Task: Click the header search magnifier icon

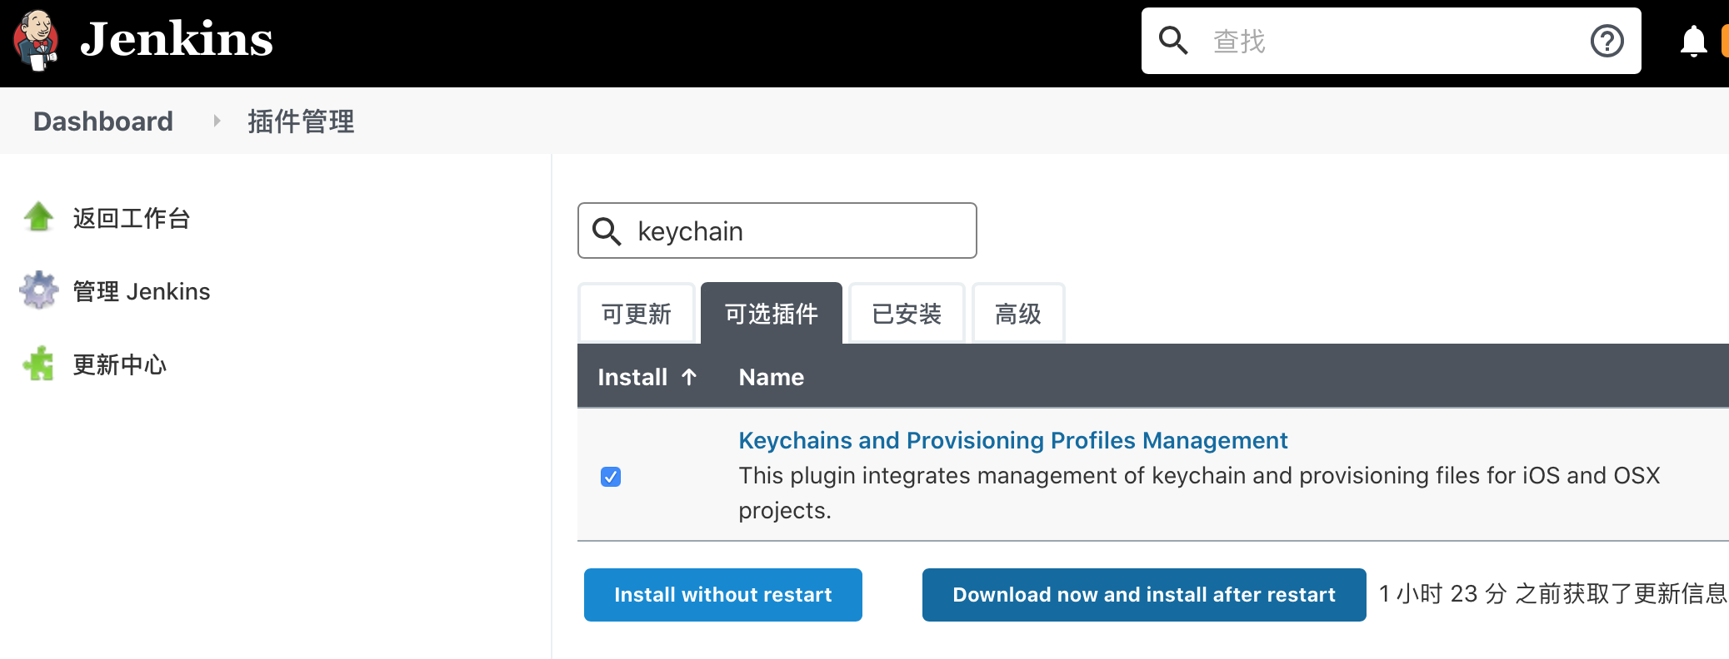Action: (1173, 41)
